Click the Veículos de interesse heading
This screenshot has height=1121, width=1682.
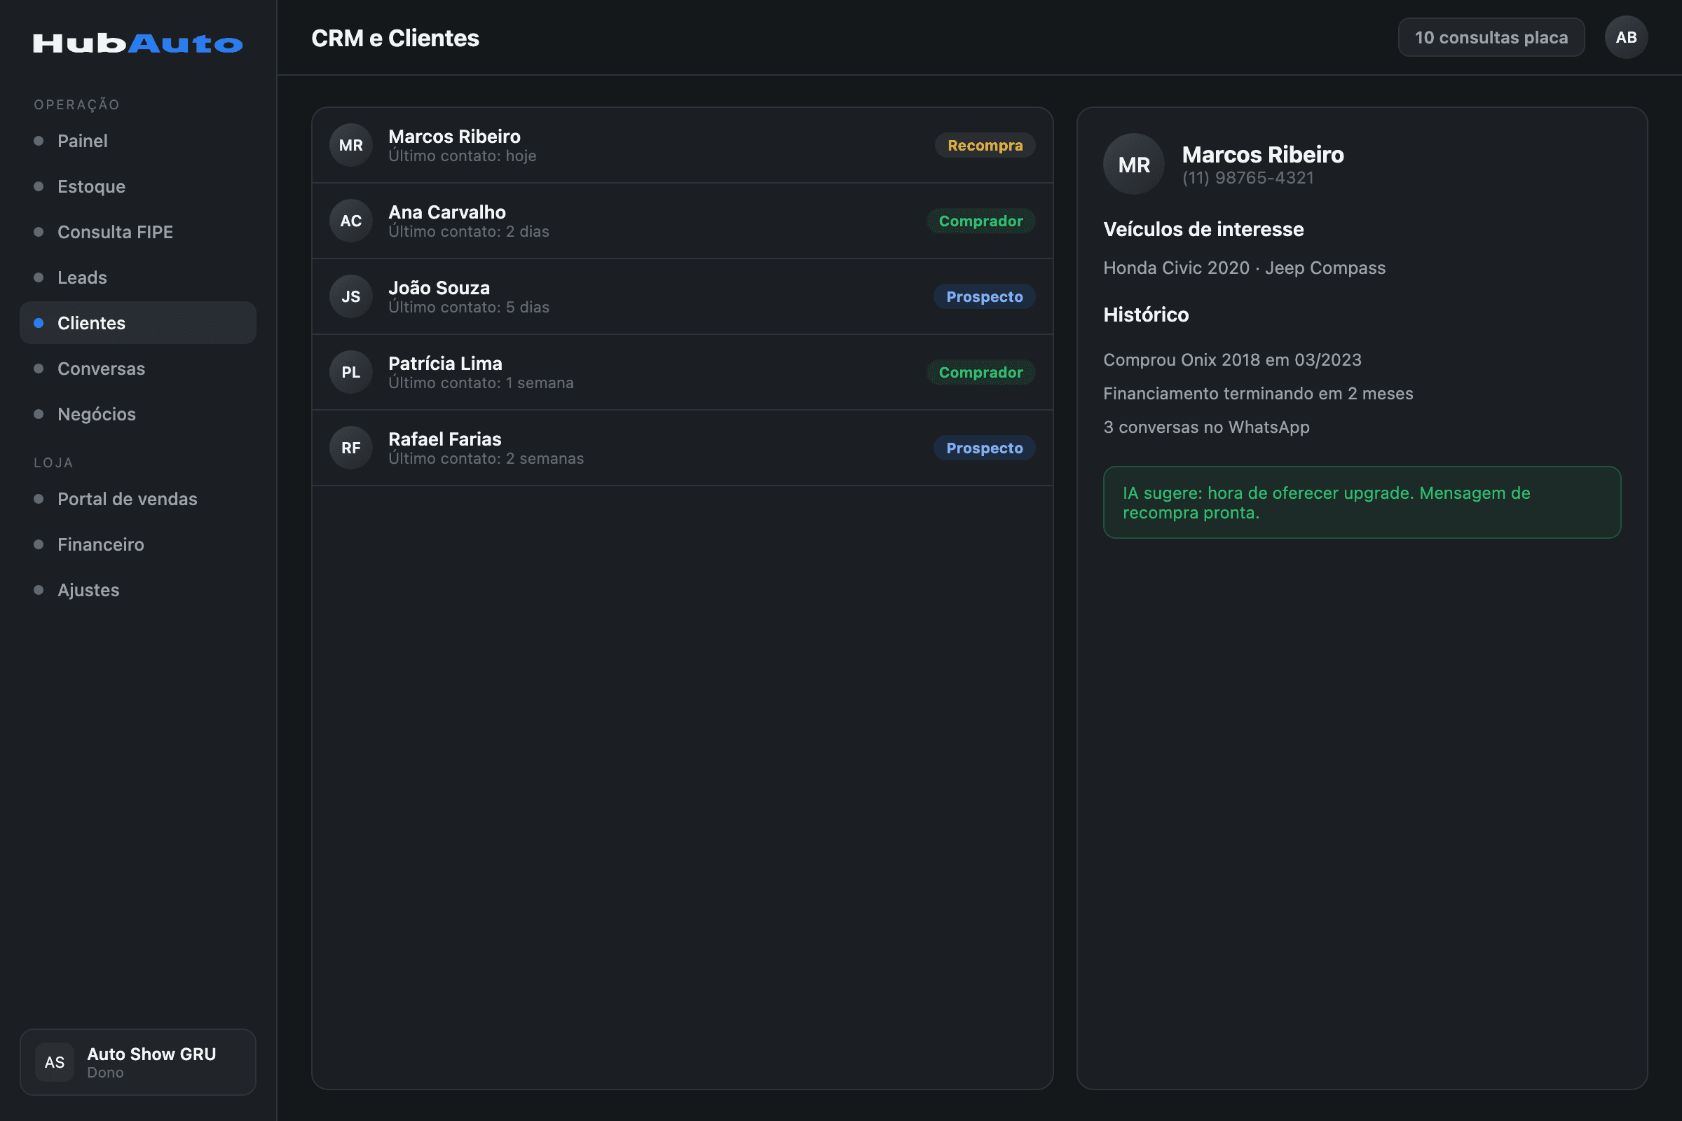pyautogui.click(x=1203, y=230)
